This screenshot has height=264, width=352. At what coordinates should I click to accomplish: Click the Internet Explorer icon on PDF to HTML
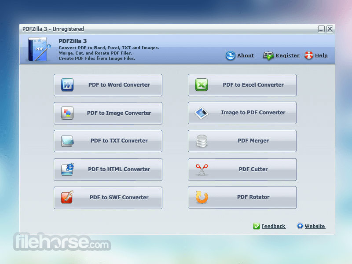tap(67, 169)
